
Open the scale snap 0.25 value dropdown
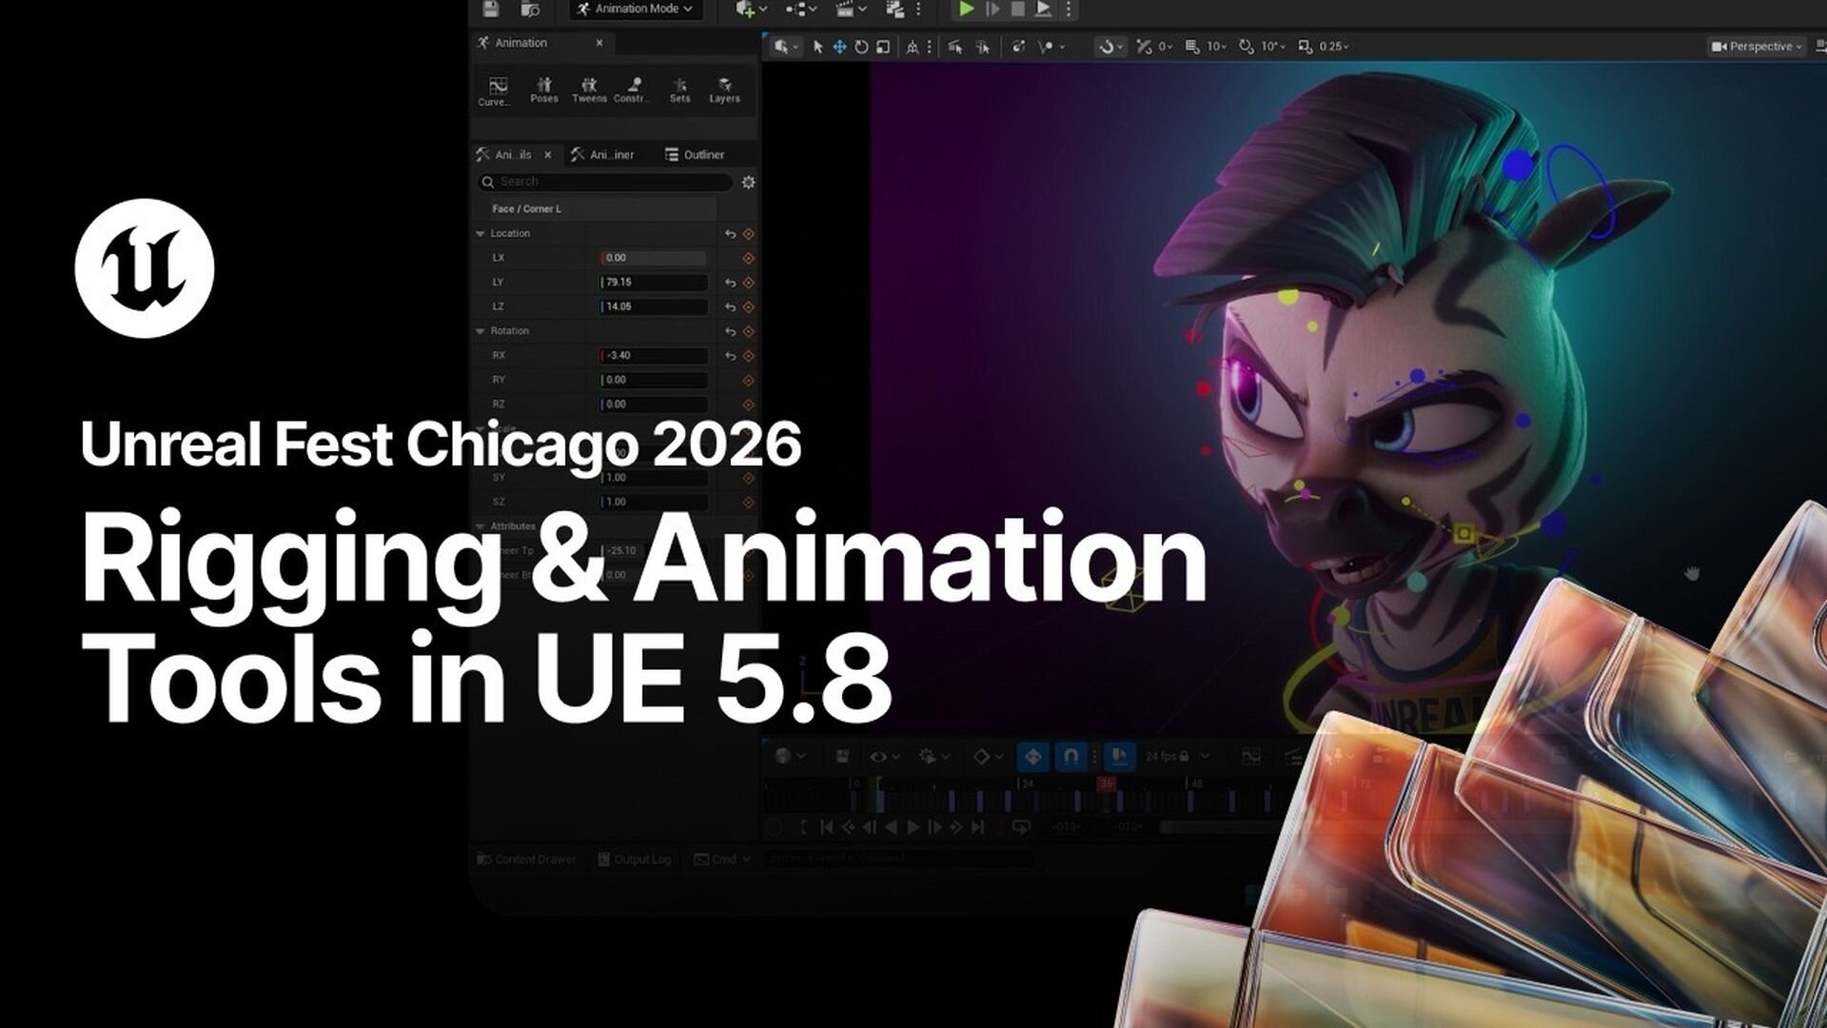[1334, 47]
